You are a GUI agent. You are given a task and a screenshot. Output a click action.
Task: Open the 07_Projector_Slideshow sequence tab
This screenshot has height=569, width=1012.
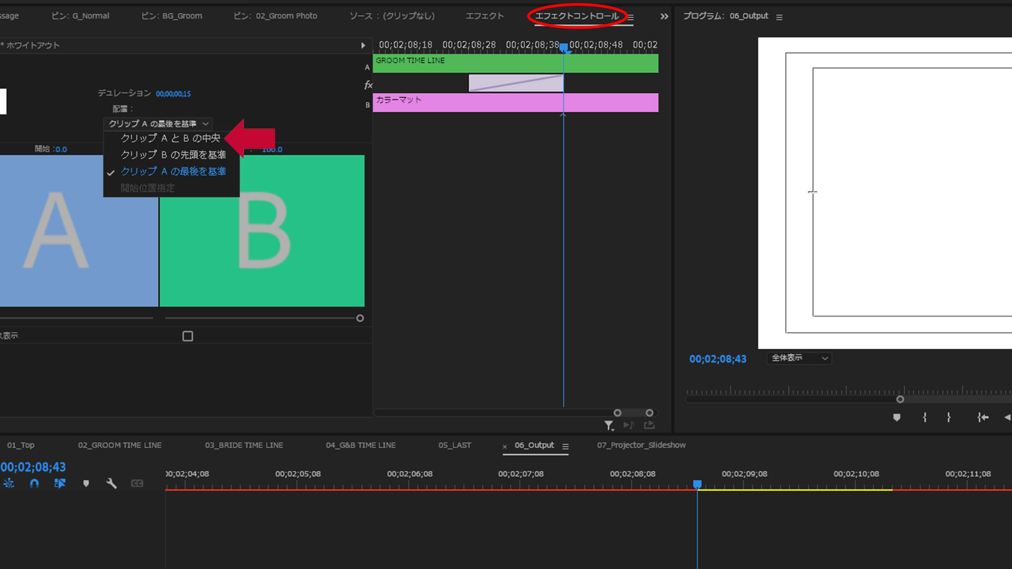tap(641, 445)
